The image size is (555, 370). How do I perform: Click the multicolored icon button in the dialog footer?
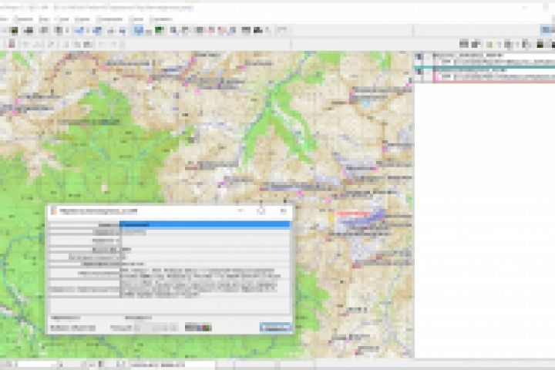(199, 328)
